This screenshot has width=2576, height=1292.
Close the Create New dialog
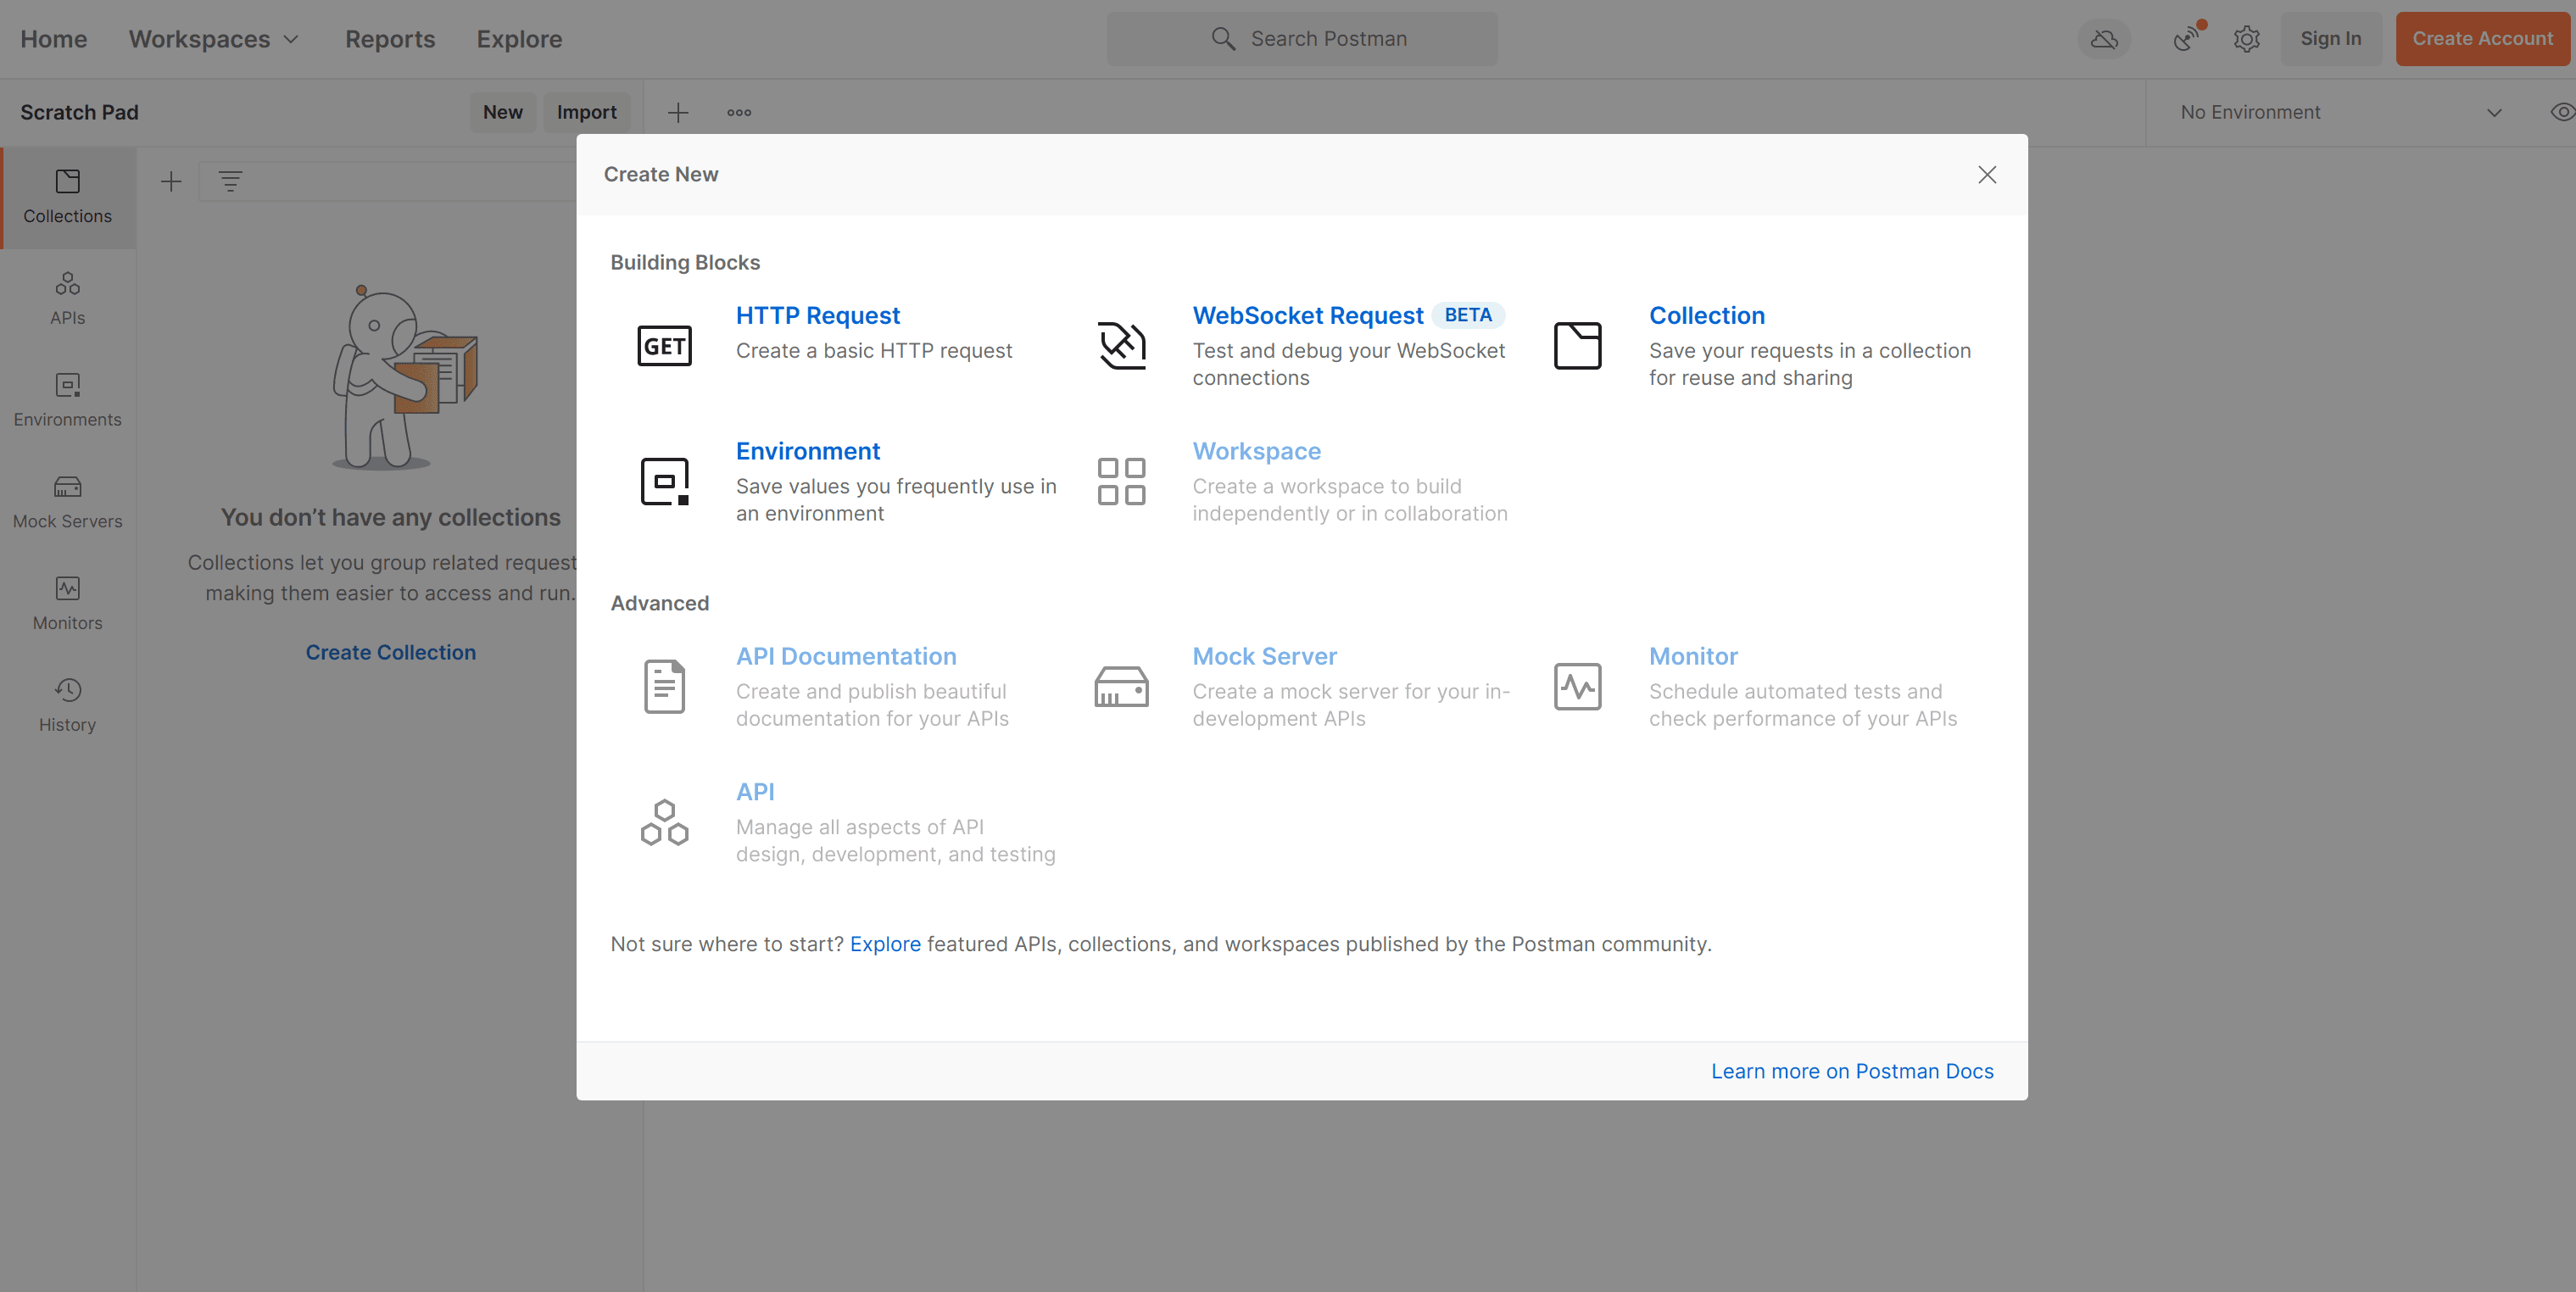click(x=1986, y=175)
